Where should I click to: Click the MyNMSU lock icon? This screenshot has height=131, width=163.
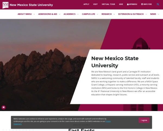point(128,4)
